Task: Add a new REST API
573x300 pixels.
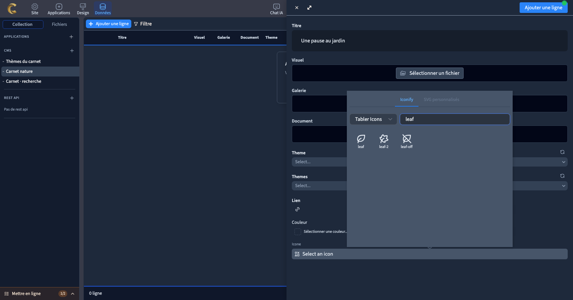Action: (72, 98)
